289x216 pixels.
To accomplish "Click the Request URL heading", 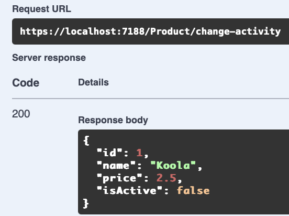I will point(42,9).
